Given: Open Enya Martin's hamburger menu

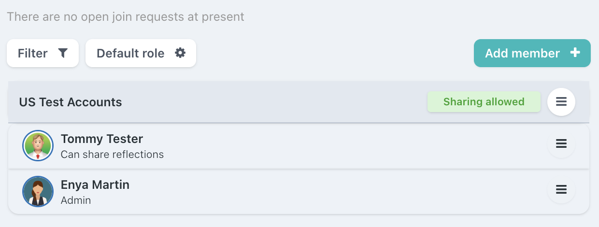Looking at the screenshot, I should (x=561, y=189).
